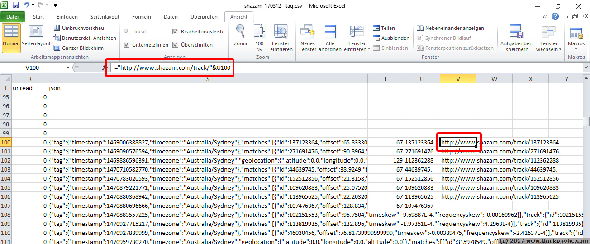Open the Undo history dropdown arrow
The image size is (590, 244).
click(x=33, y=5)
